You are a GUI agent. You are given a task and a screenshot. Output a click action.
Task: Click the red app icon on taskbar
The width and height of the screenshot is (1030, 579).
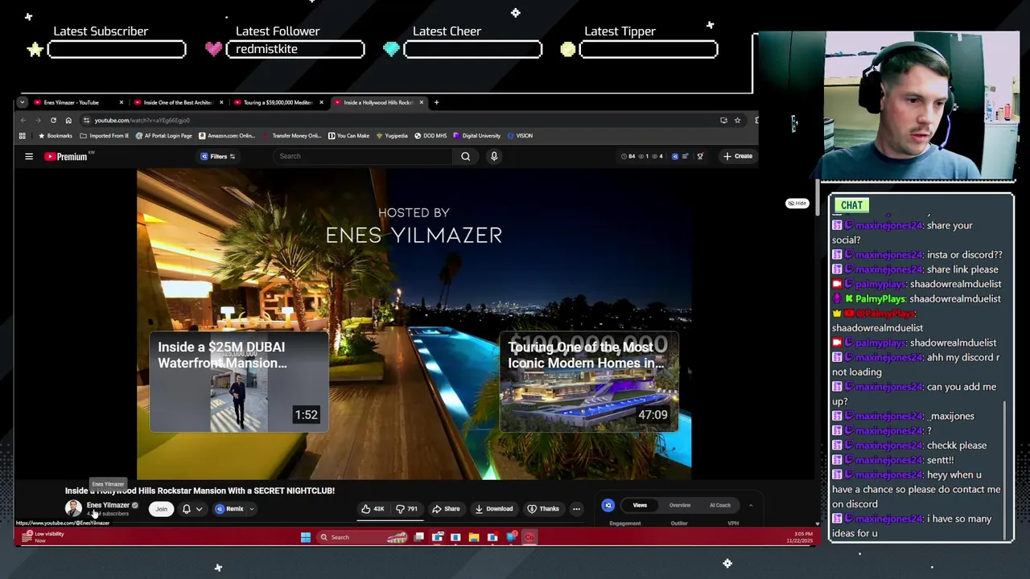[529, 537]
